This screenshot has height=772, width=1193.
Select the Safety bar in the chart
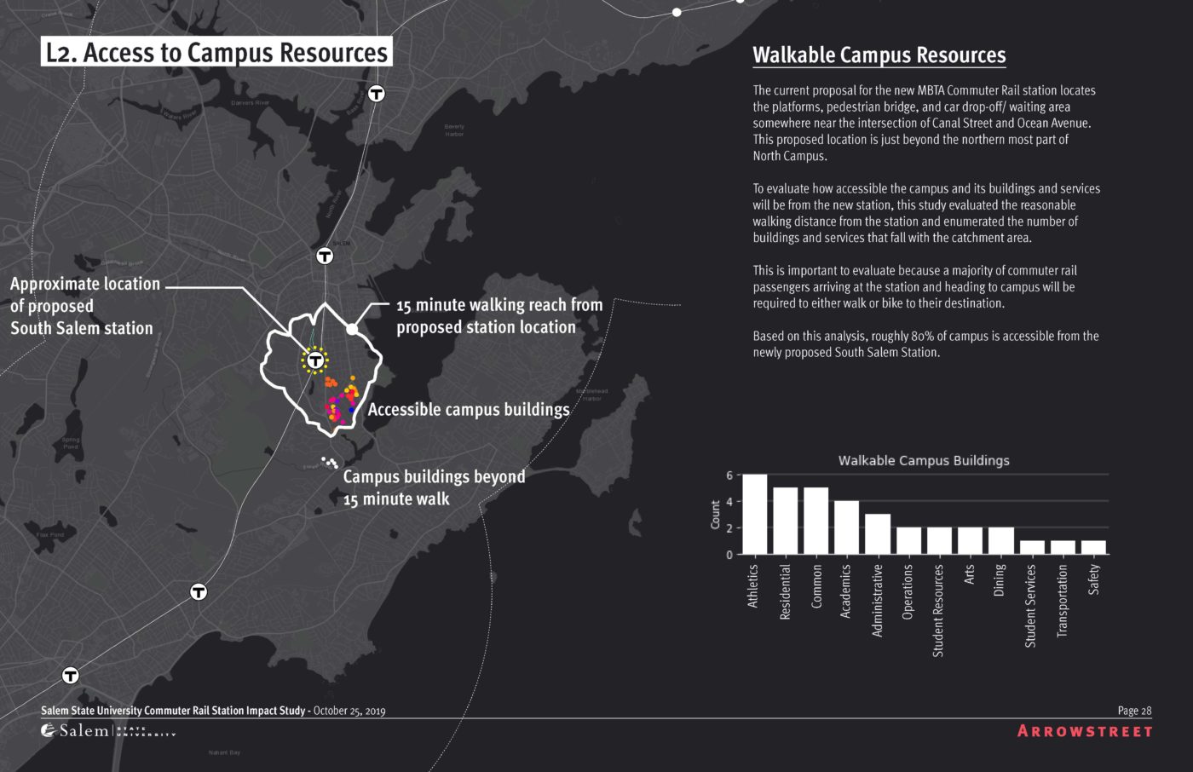(1093, 547)
